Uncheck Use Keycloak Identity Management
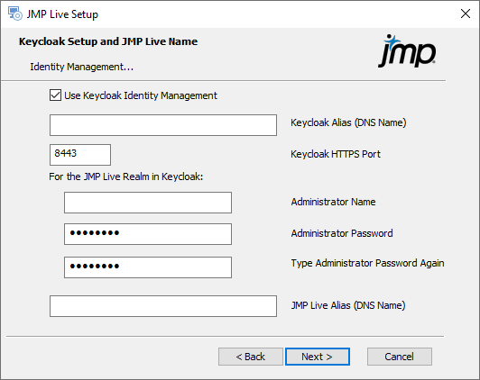Screen dimensions: 480x380 55,95
